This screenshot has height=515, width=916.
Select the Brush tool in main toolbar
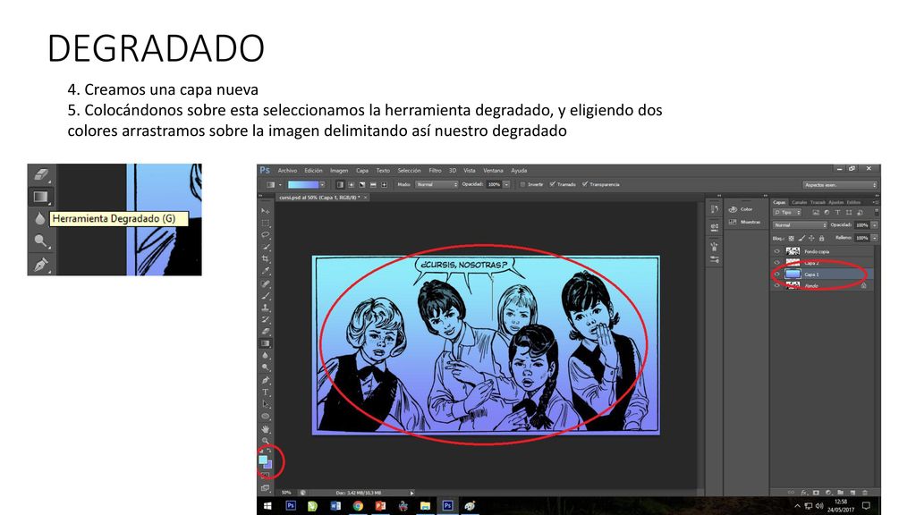point(265,295)
